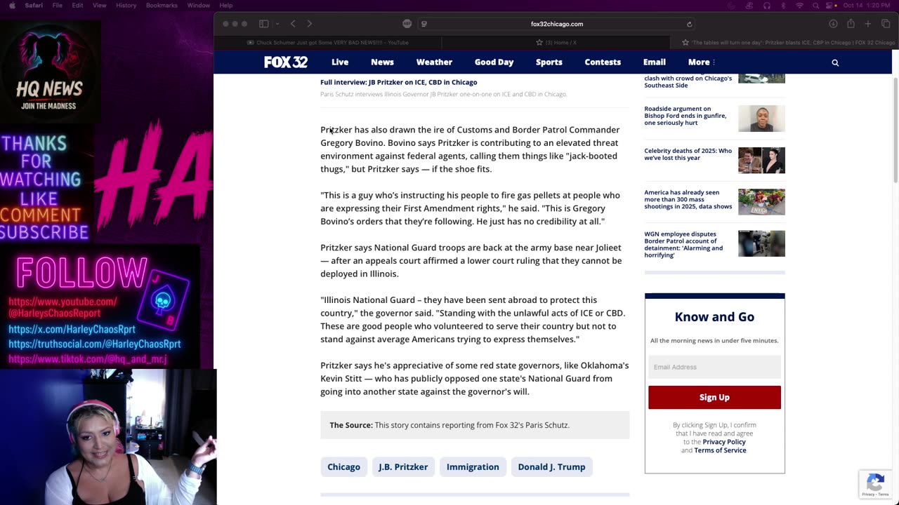Go back with the Safari back arrow
Screen dimensions: 899x505
click(x=293, y=24)
